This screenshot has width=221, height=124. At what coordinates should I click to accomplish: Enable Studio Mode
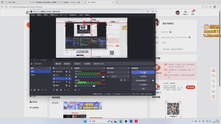[143, 85]
